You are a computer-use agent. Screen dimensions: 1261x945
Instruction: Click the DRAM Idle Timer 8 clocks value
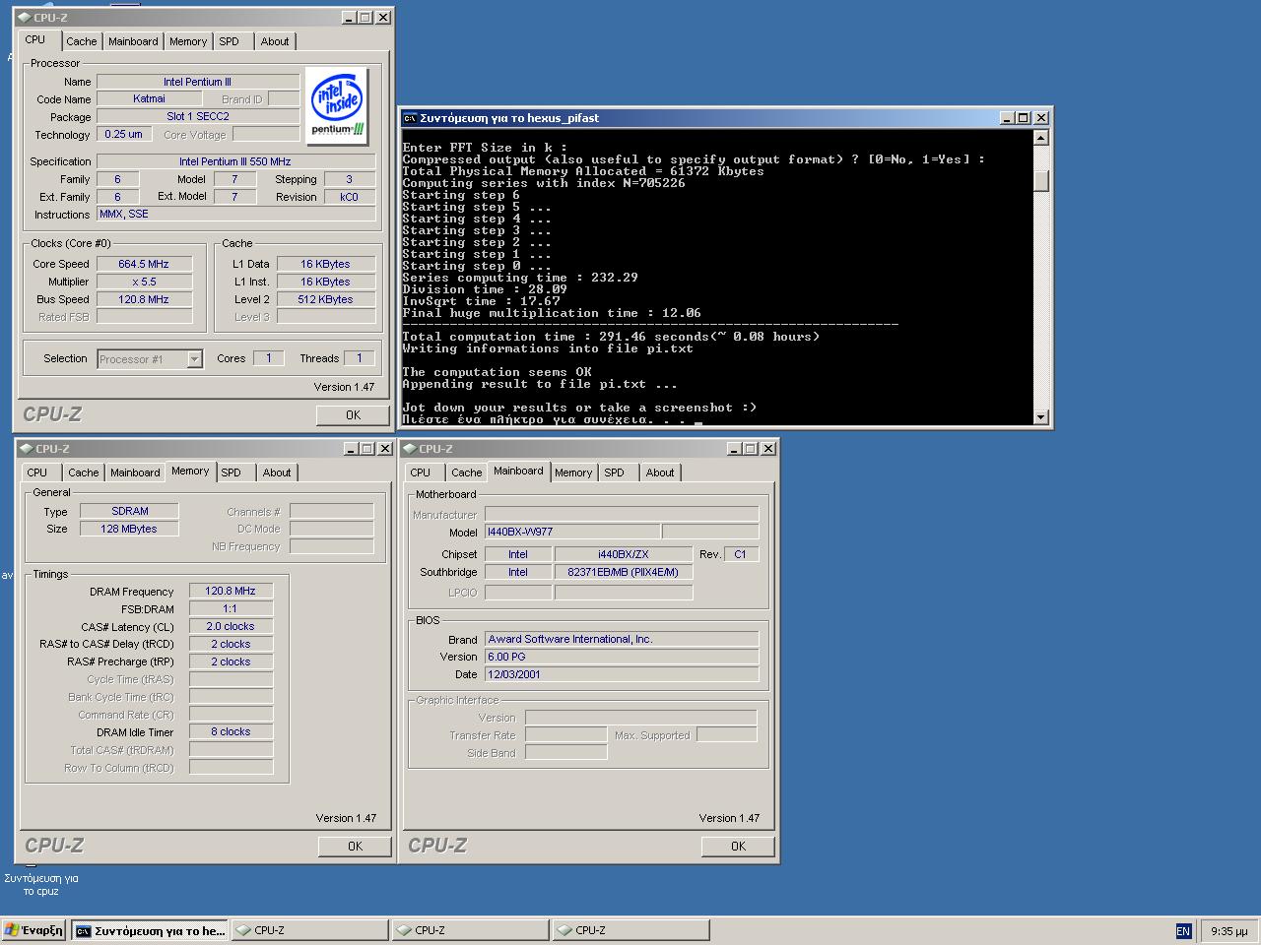pos(231,731)
